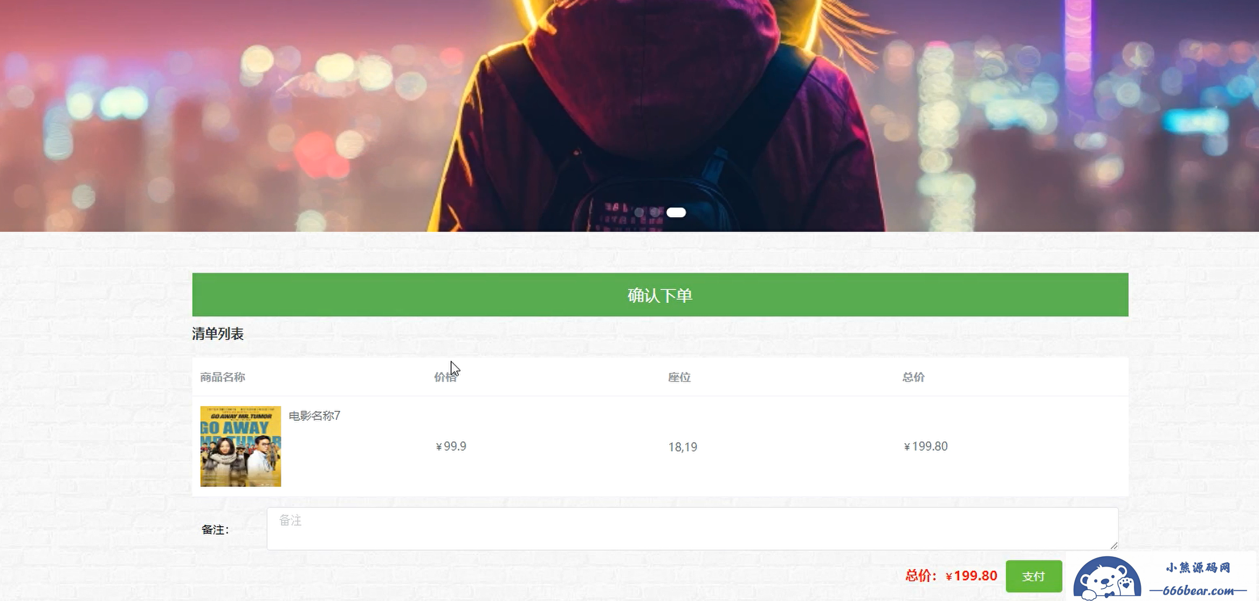Click the seat numbers 18,19 cell
This screenshot has height=601, width=1259.
click(683, 447)
